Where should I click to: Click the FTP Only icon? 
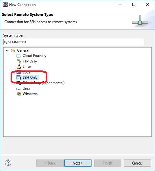point(19,61)
